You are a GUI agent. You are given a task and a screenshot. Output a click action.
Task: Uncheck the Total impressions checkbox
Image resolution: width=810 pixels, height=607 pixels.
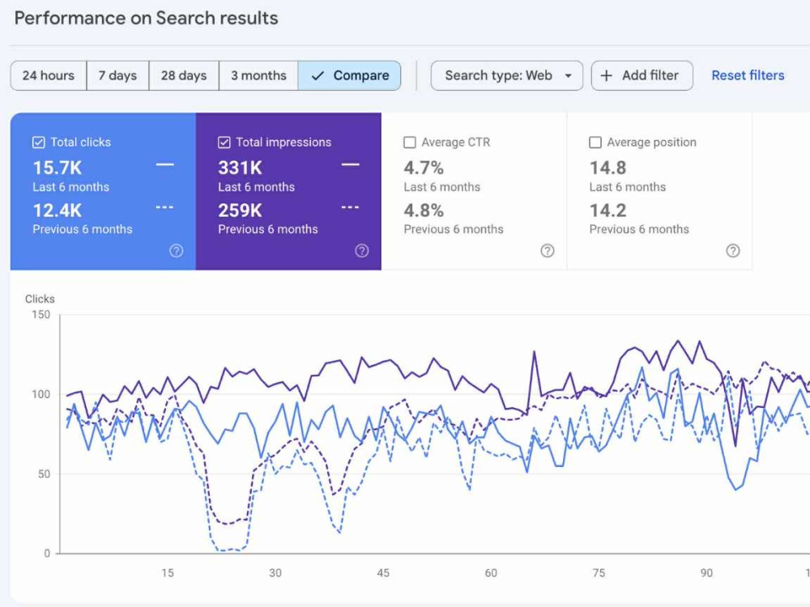tap(224, 142)
